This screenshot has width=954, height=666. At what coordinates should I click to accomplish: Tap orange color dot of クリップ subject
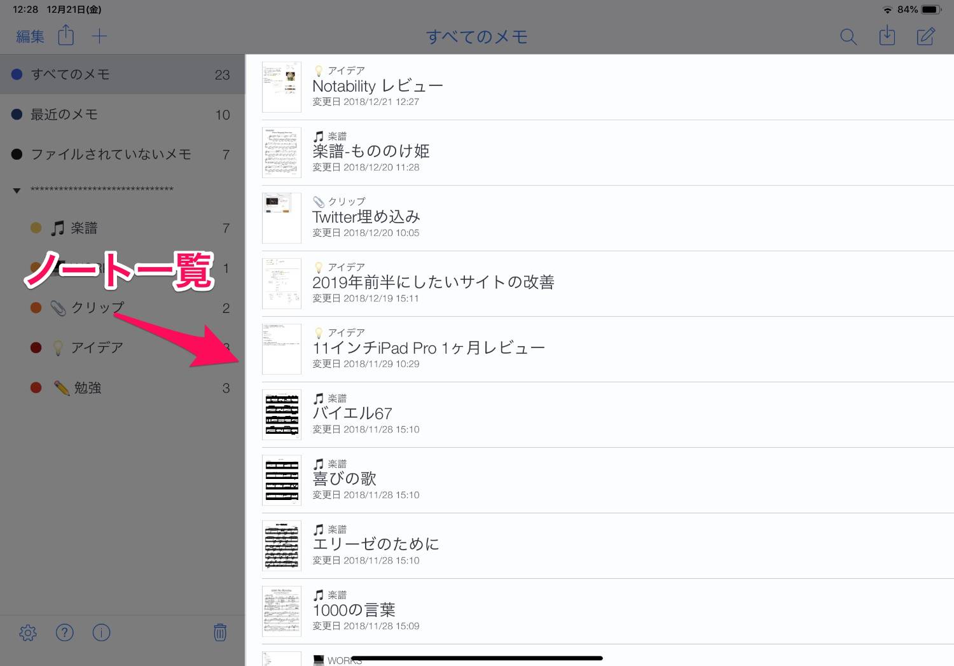click(x=36, y=308)
